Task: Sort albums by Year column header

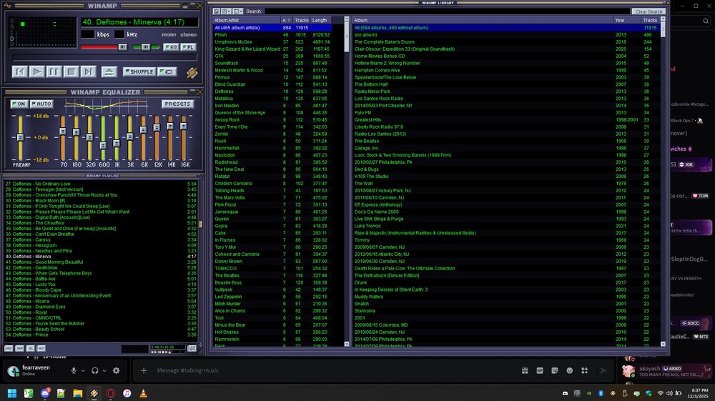Action: 627,20
